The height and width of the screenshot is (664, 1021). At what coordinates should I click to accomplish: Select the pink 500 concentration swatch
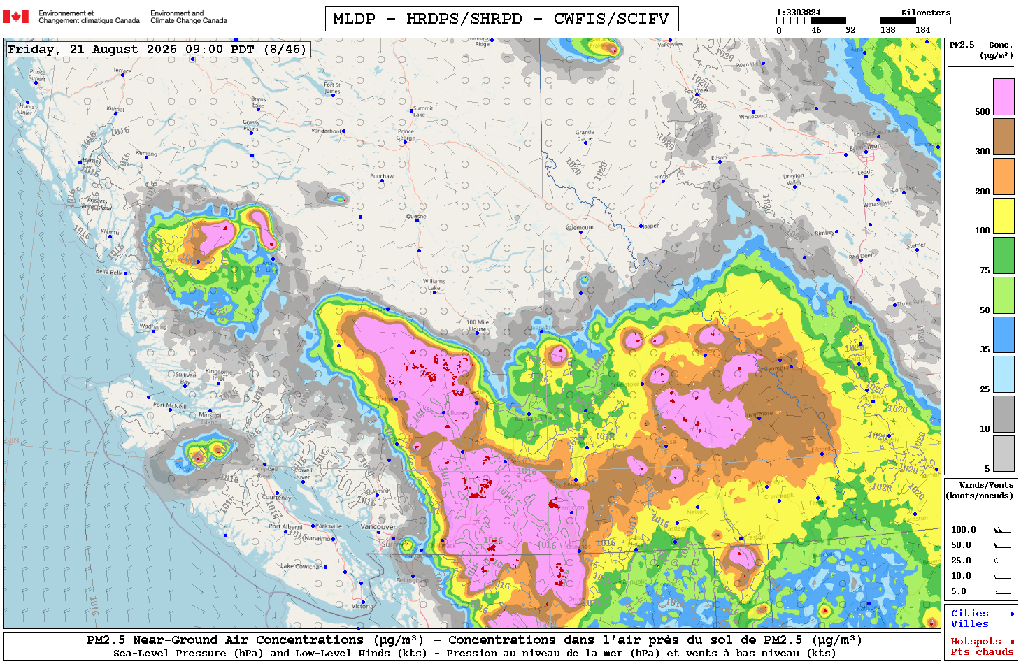point(1004,97)
